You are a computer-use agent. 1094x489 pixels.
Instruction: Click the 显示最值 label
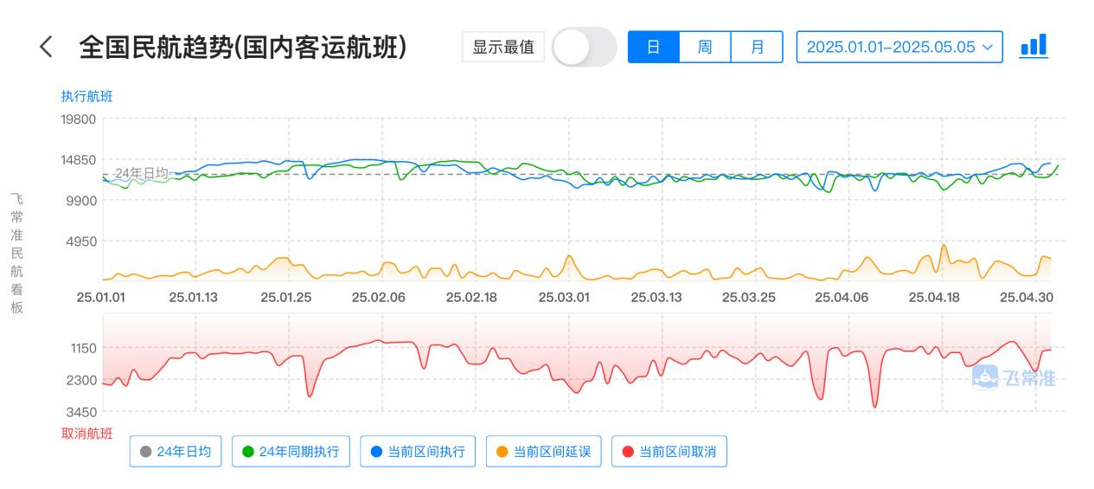point(503,47)
